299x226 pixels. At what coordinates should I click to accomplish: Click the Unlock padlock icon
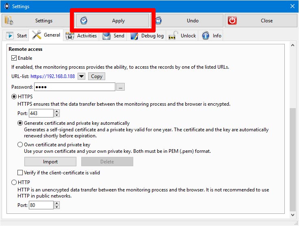pyautogui.click(x=173, y=36)
